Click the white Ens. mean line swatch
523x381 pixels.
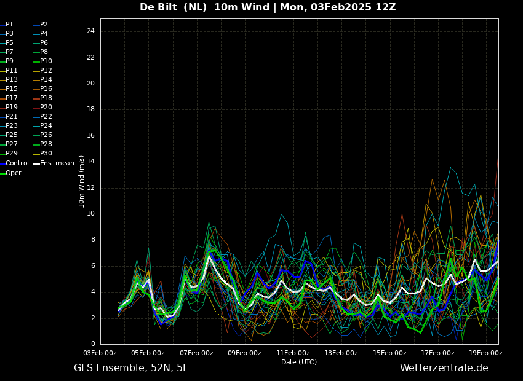(36, 163)
